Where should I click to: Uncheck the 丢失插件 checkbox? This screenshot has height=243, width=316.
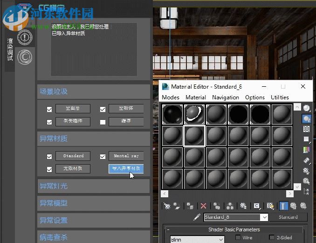49,122
